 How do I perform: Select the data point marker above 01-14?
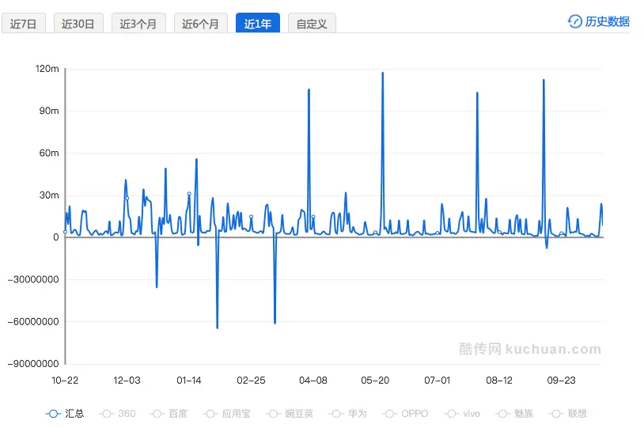pos(189,194)
